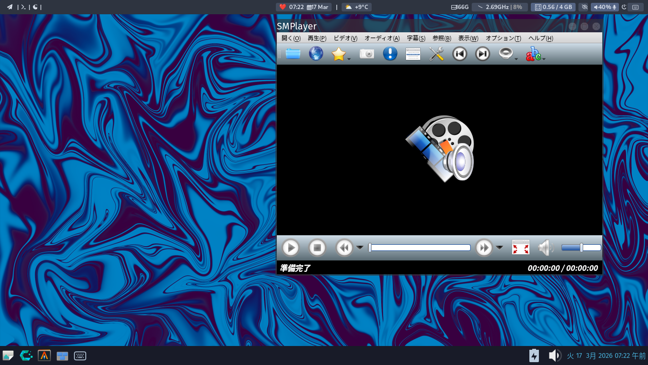The image size is (648, 365).
Task: Click the blue windows icon in taskbar
Action: pyautogui.click(x=62, y=356)
